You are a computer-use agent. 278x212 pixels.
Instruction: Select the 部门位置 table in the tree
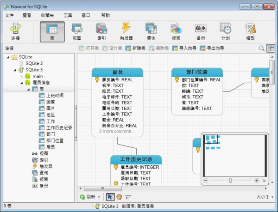coord(55,140)
